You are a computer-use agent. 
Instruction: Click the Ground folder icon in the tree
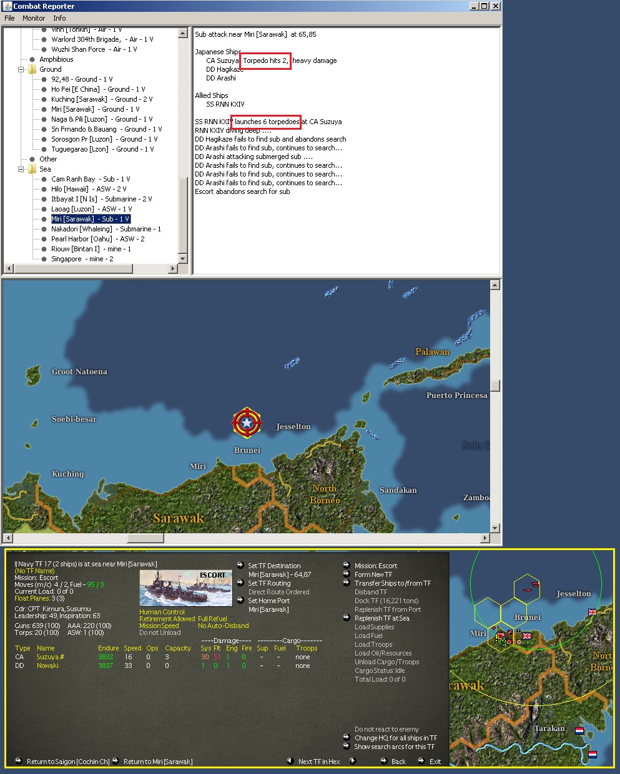click(32, 69)
